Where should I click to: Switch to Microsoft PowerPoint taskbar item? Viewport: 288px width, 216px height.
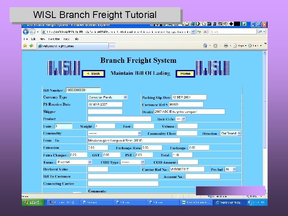[x=196, y=202]
